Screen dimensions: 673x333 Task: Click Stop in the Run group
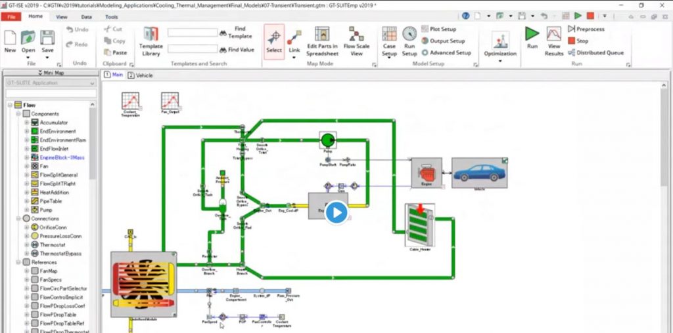[578, 41]
